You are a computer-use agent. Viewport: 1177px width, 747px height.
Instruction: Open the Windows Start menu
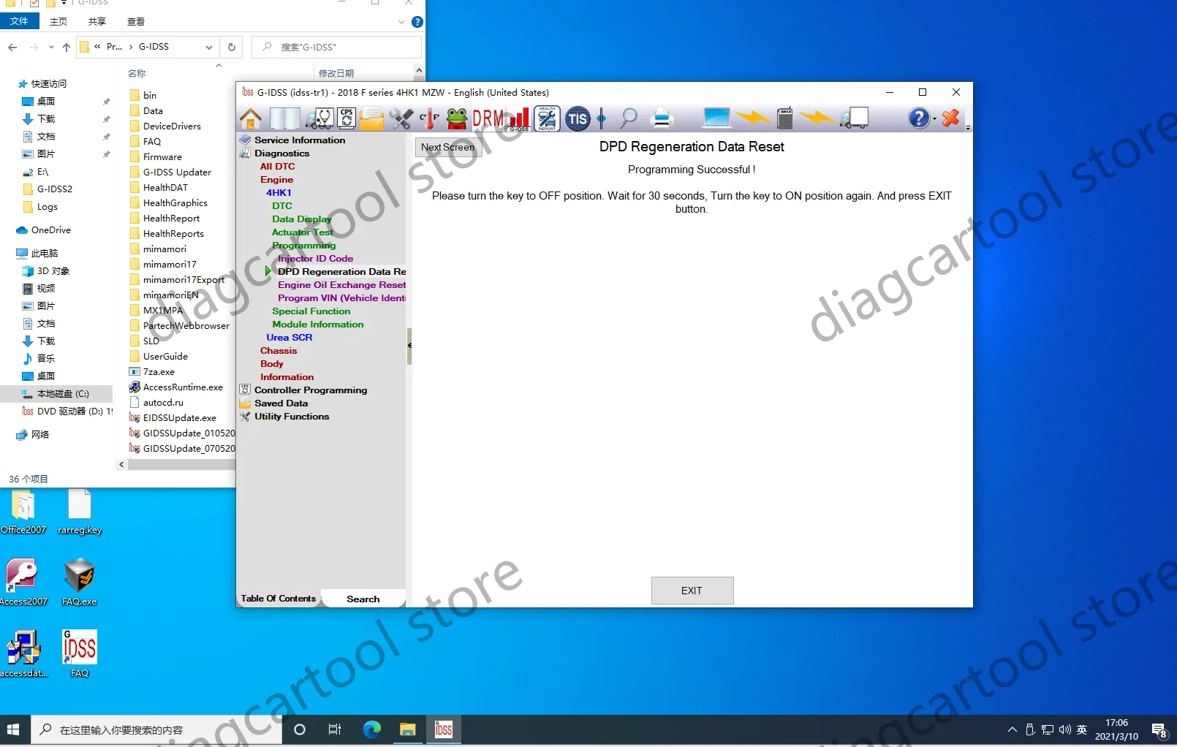click(x=13, y=729)
